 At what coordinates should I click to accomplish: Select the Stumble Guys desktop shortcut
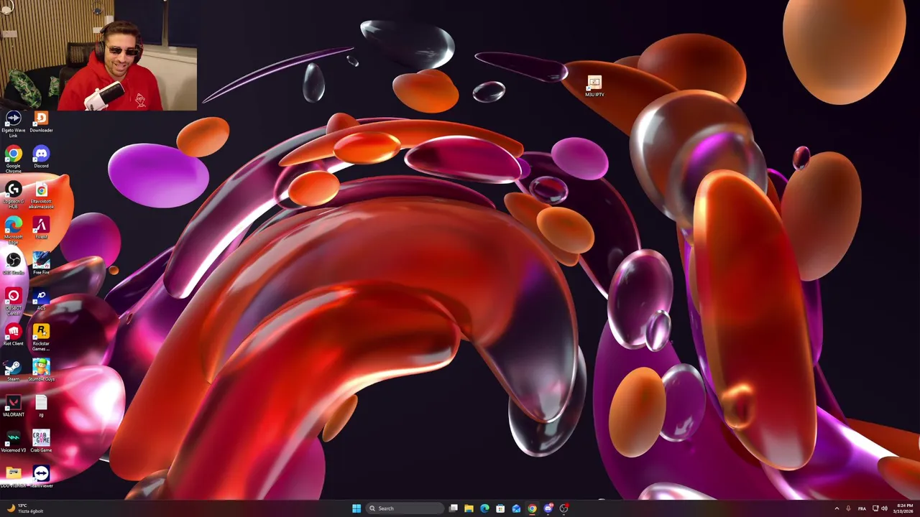click(x=41, y=370)
